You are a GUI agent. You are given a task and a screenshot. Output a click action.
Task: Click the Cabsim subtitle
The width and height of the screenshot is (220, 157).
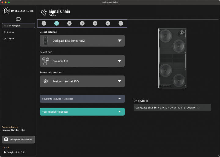pos(52,15)
